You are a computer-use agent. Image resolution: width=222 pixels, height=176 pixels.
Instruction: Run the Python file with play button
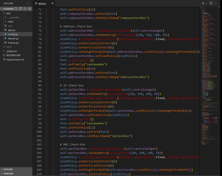click(203, 3)
